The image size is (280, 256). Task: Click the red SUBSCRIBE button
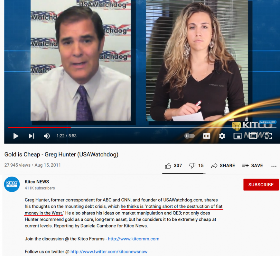pos(261,185)
